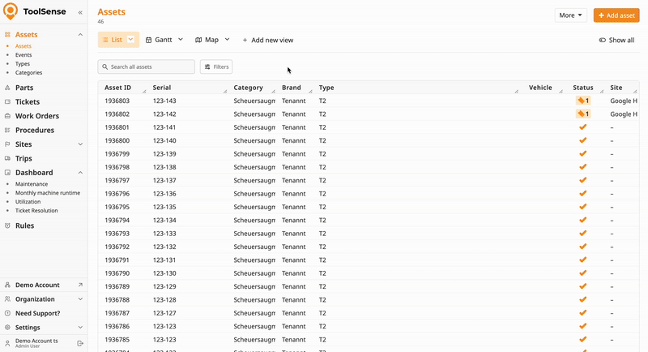Click the Procedures sidebar icon
The width and height of the screenshot is (648, 352).
coord(7,130)
